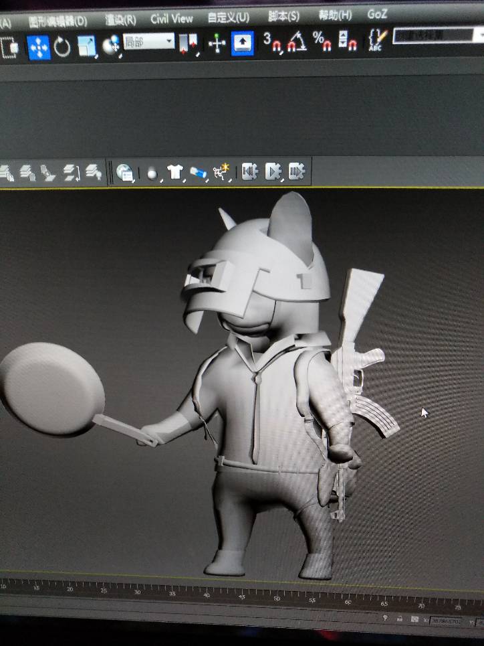Click frame 65 on the time ruler
This screenshot has height=646, width=484.
(x=384, y=604)
